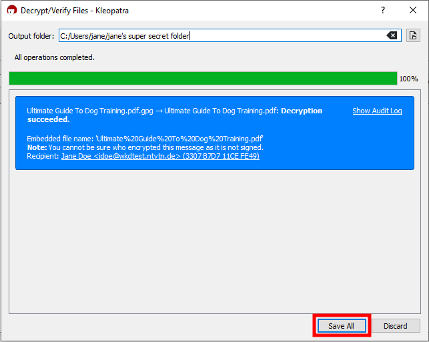This screenshot has height=342, width=429.
Task: Click the Kleopatra app icon in title bar
Action: click(x=12, y=11)
